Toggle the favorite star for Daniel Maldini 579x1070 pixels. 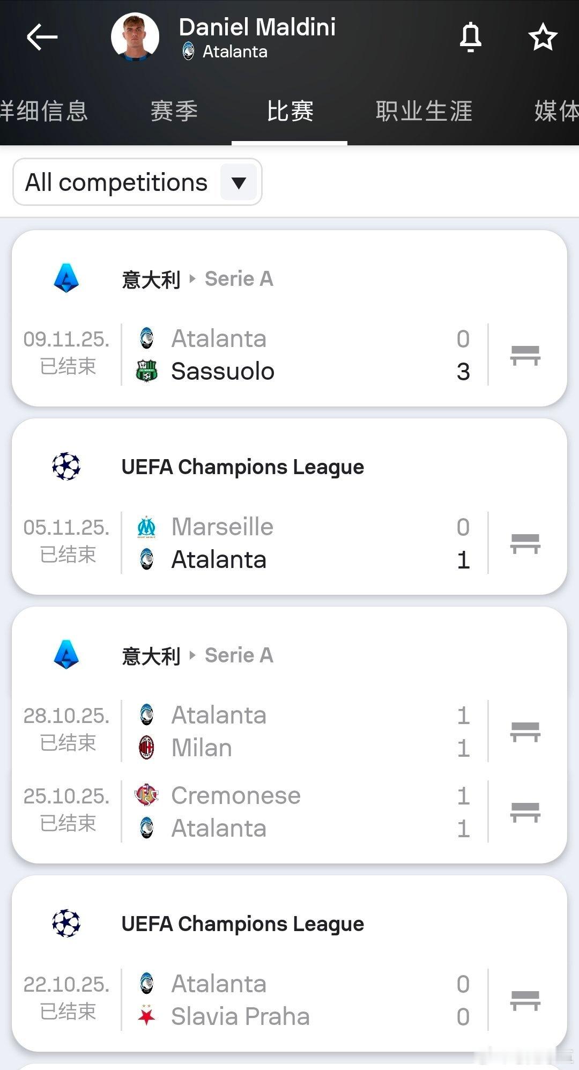click(543, 37)
